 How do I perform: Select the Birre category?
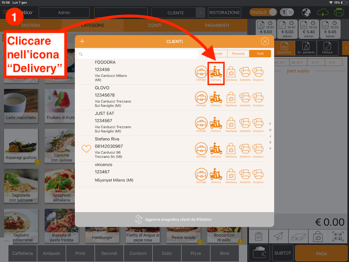pyautogui.click(x=225, y=253)
